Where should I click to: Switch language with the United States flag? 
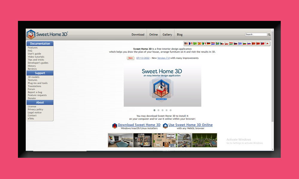[x=186, y=44]
